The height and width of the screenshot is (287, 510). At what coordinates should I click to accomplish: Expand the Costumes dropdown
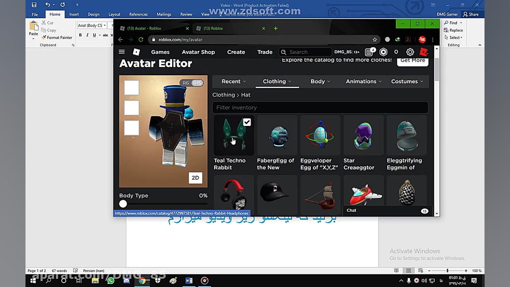(407, 81)
